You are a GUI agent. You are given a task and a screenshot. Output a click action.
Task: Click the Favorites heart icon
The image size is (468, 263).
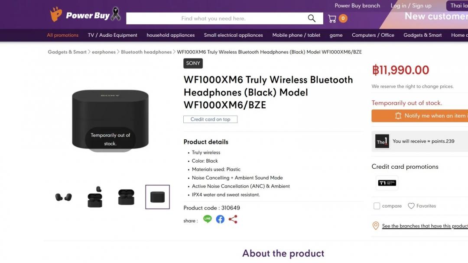click(411, 206)
